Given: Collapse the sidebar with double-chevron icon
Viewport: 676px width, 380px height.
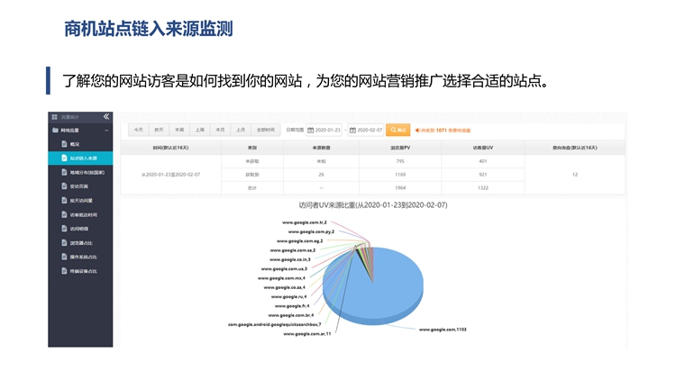Looking at the screenshot, I should click(106, 117).
